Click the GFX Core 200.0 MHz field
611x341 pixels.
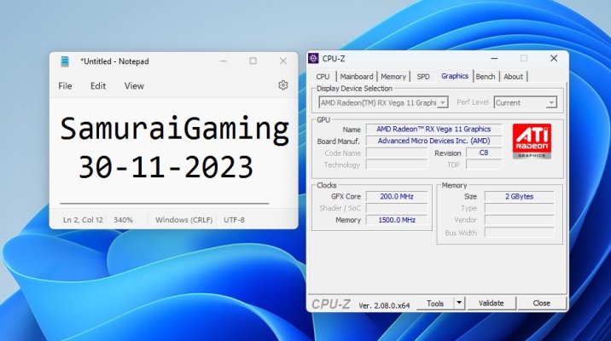pos(397,196)
